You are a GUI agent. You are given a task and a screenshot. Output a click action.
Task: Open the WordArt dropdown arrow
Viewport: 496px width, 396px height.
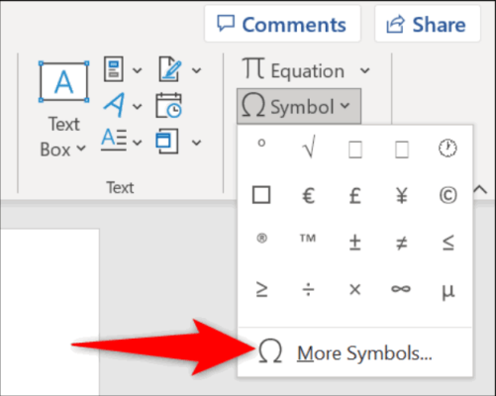tap(137, 106)
